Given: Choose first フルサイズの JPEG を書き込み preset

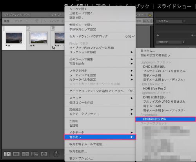Looking at the screenshot, I should pos(166,71).
